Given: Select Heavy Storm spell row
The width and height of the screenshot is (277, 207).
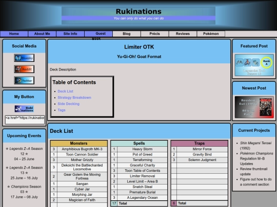Looking at the screenshot, I should click(x=139, y=149).
